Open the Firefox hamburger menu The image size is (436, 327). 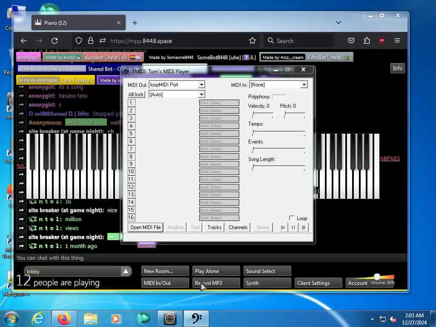[x=397, y=40]
